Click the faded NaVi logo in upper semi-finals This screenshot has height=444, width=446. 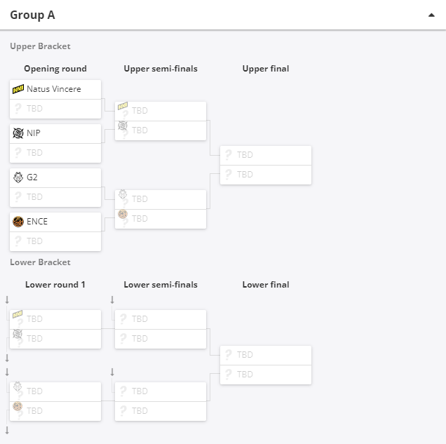pos(123,106)
